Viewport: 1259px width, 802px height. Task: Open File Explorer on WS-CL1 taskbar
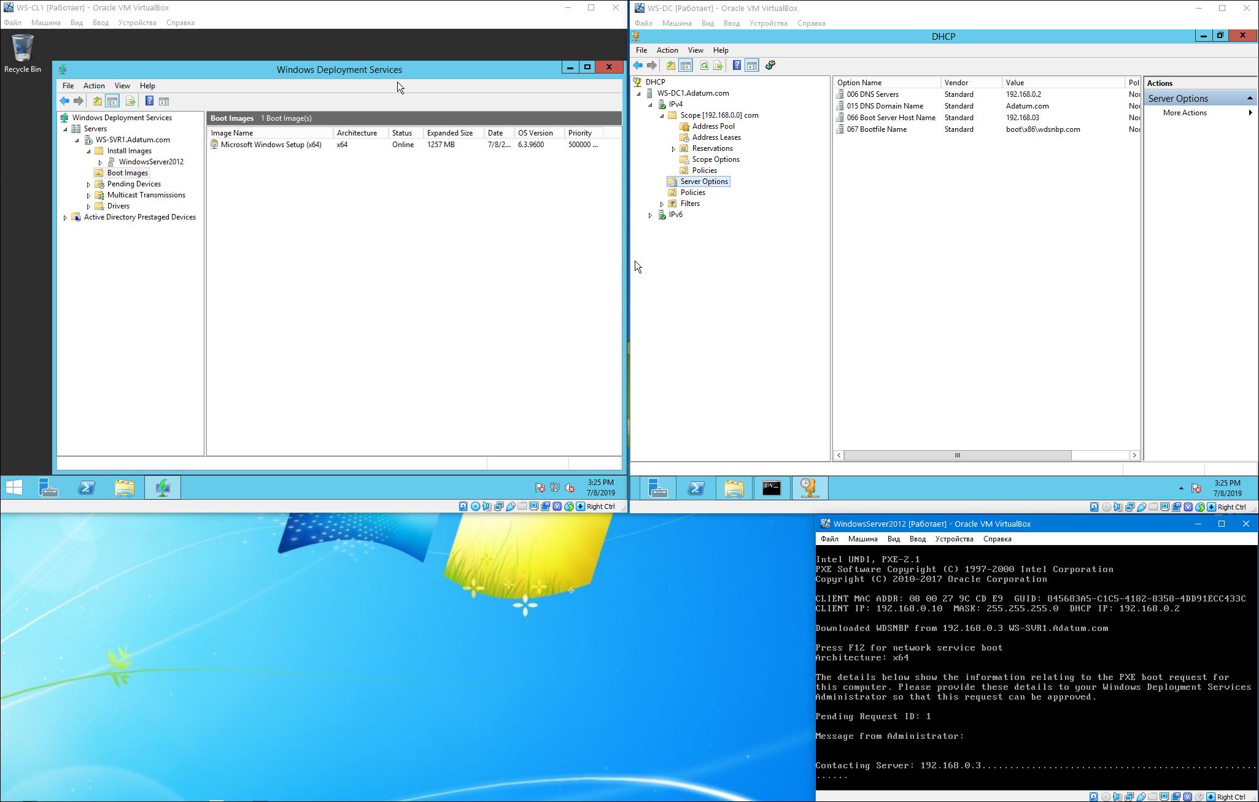[x=125, y=487]
